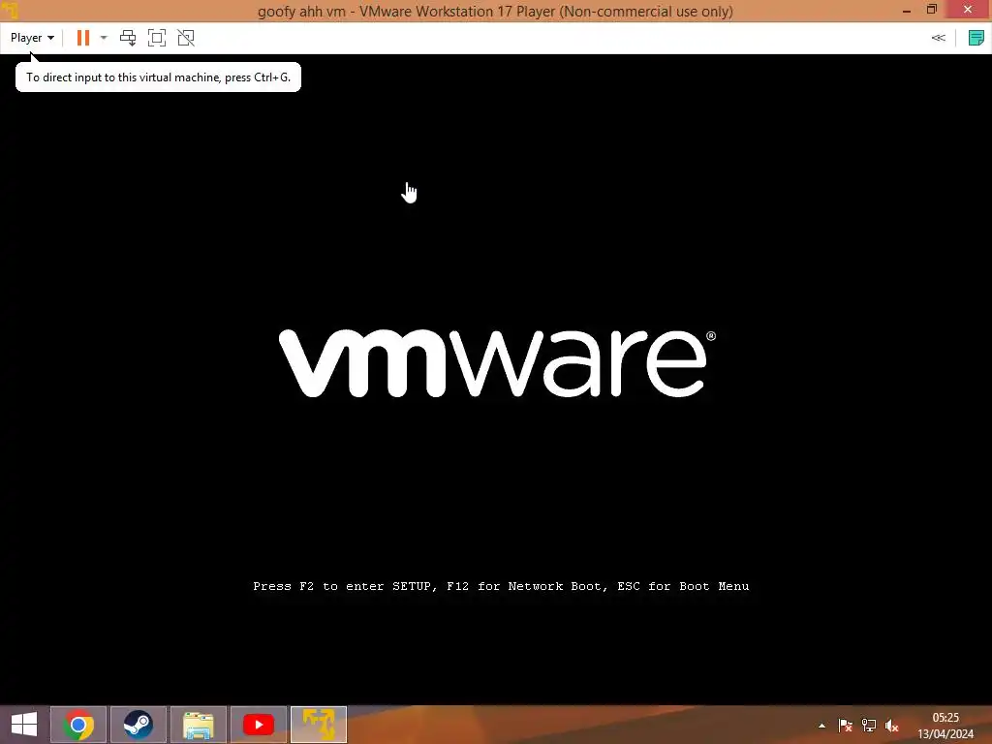Click the VMware app icon in title bar
The image size is (992, 744).
(x=10, y=10)
